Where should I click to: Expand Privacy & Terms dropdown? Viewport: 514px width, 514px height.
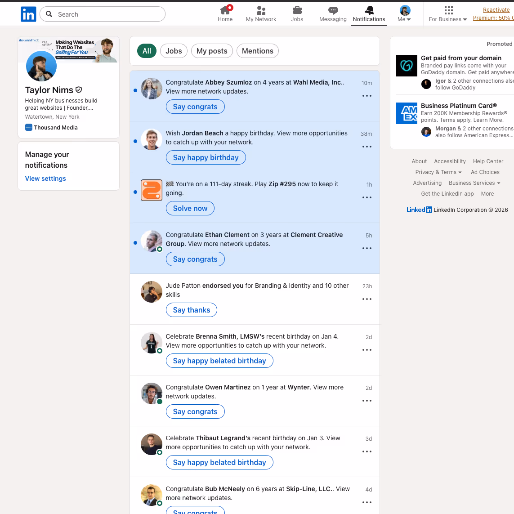tap(438, 172)
